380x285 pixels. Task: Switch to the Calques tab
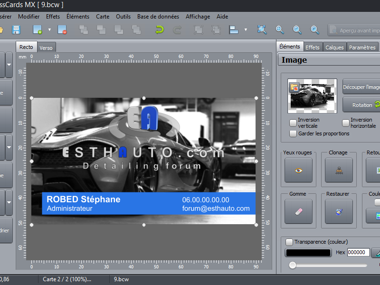click(334, 47)
